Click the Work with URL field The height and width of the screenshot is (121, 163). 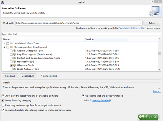pyautogui.click(x=77, y=23)
